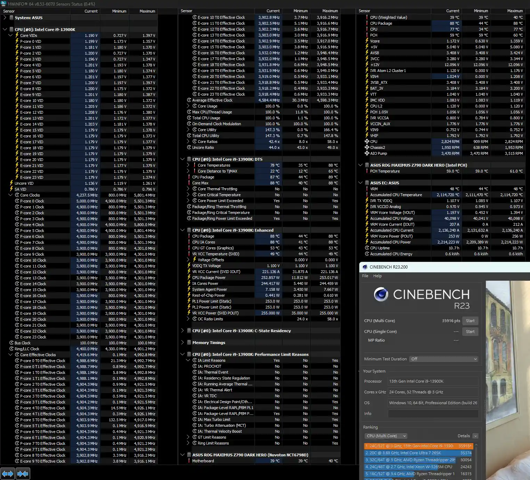This screenshot has width=530, height=480.
Task: Click the Cinebench logo icon in its title bar
Action: (365, 267)
